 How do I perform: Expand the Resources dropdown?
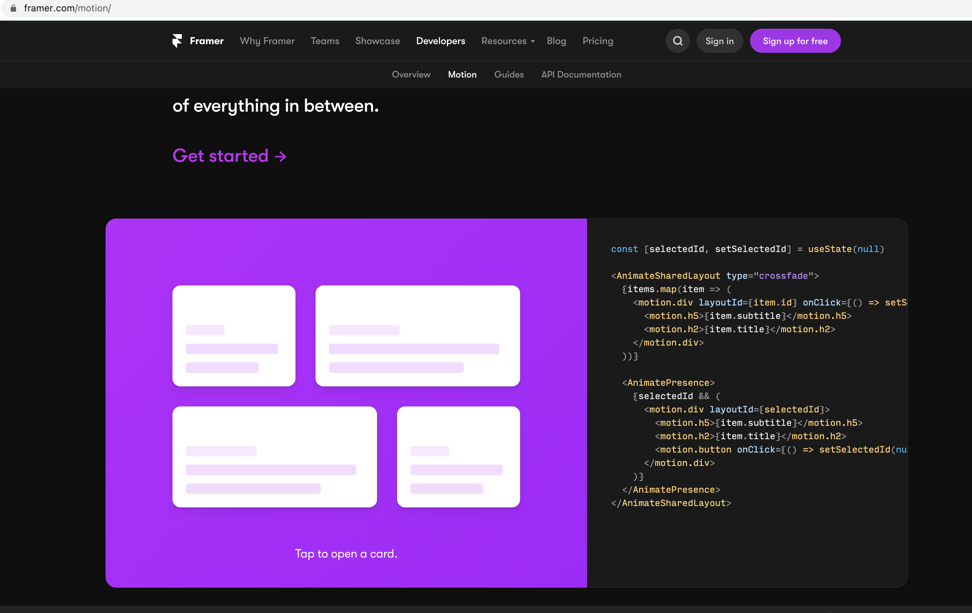point(507,41)
